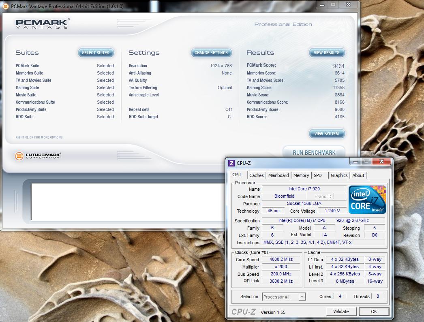Click the white text box in PCMark window
Image resolution: width=424 pixels, height=322 pixels.
[128, 202]
